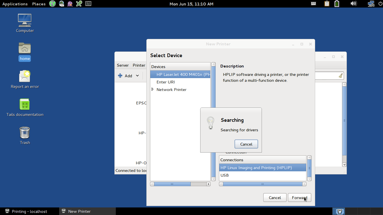Click the volume speaker icon
The width and height of the screenshot is (383, 215).
tap(353, 4)
